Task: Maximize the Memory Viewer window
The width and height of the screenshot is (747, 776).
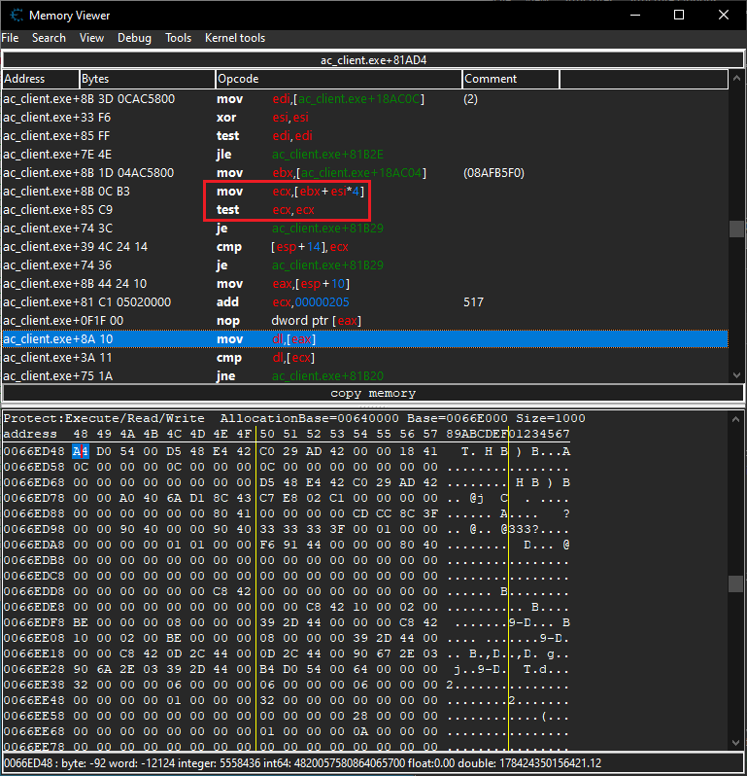Action: [678, 15]
